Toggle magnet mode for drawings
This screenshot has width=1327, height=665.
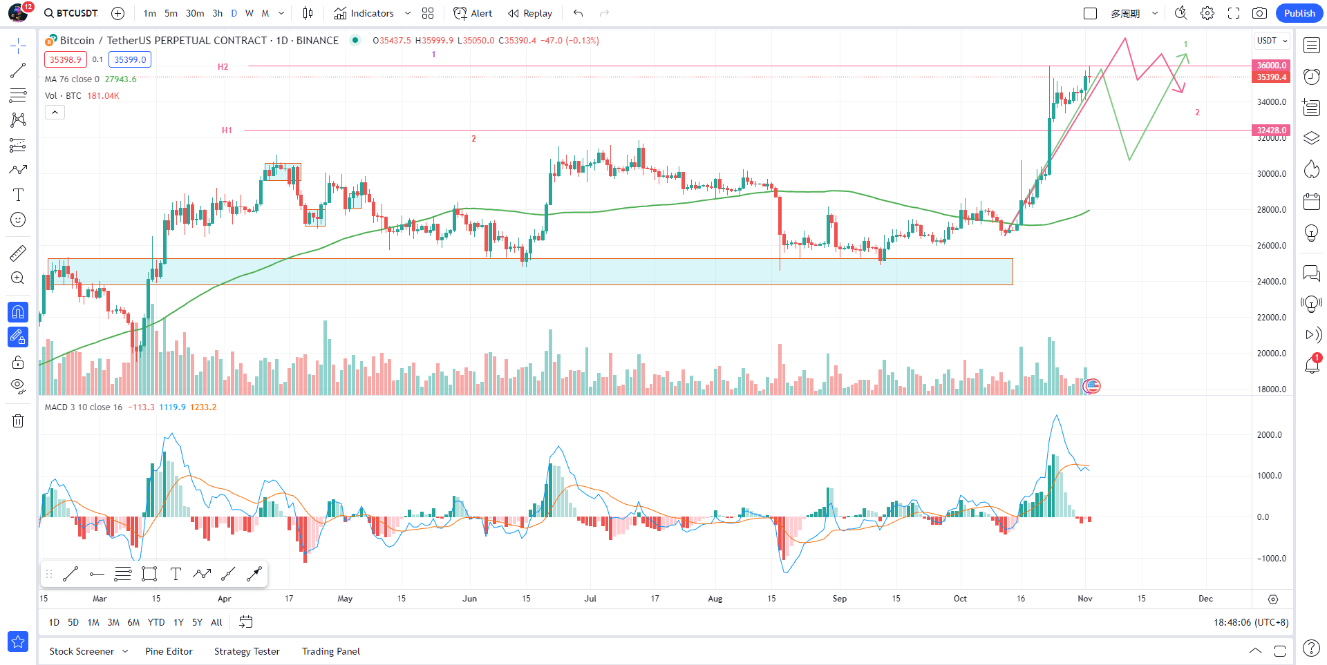[18, 312]
